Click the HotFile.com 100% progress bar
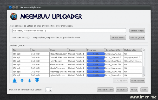 [x=96, y=61]
